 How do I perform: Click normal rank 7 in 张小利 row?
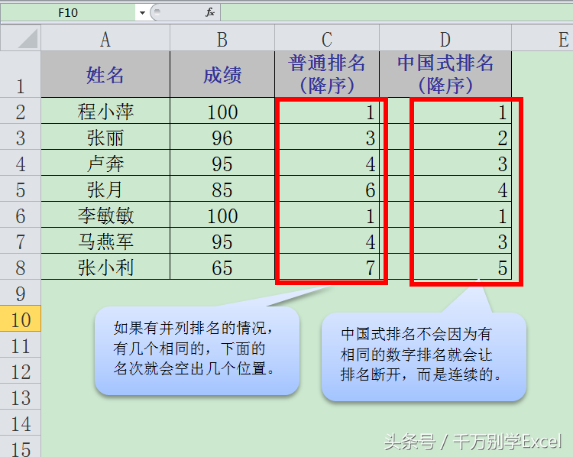click(327, 267)
